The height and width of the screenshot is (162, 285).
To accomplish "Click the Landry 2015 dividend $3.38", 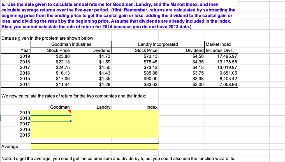I will [x=198, y=79].
